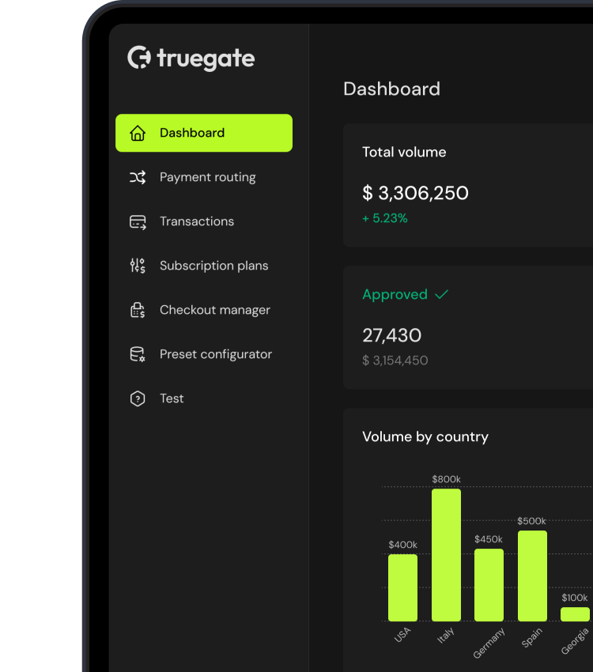This screenshot has height=672, width=593.
Task: Click the Volume by country title
Action: [425, 436]
